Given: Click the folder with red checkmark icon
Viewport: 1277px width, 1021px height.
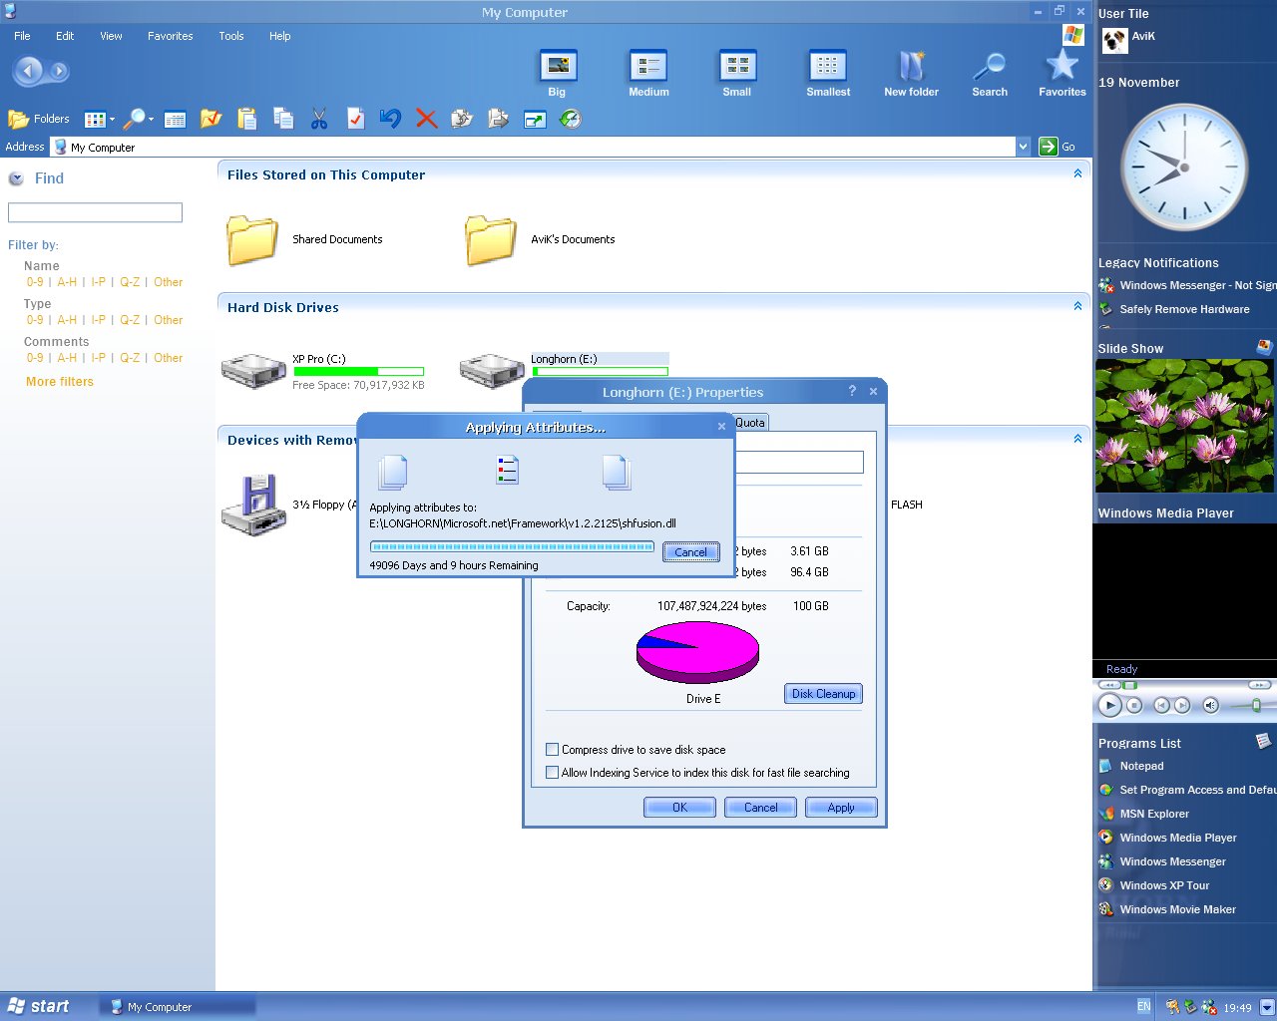Looking at the screenshot, I should 211,119.
